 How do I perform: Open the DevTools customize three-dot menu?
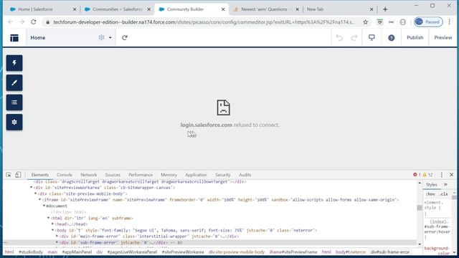coord(442,175)
